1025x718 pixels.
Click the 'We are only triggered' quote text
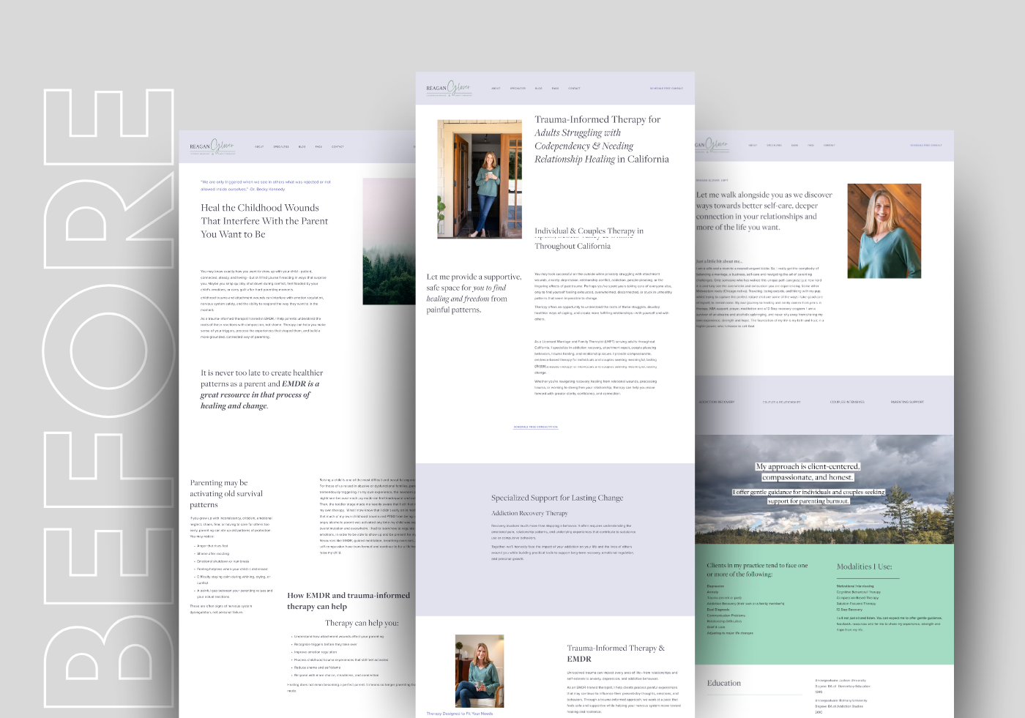266,185
